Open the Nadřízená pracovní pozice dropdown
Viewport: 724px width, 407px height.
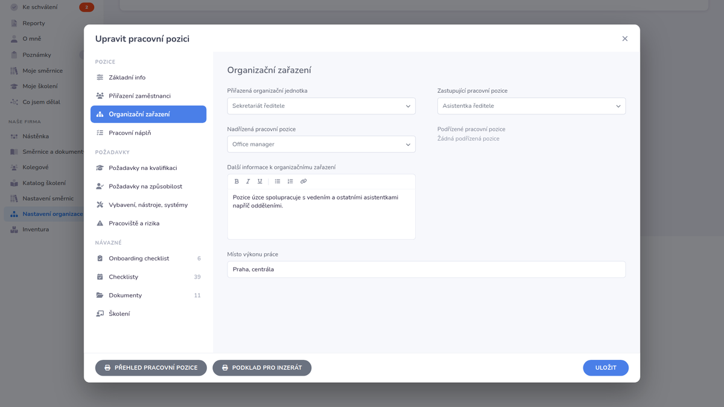coord(322,145)
